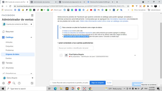162x91 pixels.
Task: Open the Cuenta de comercio account dropdown
Action: pos(18,24)
